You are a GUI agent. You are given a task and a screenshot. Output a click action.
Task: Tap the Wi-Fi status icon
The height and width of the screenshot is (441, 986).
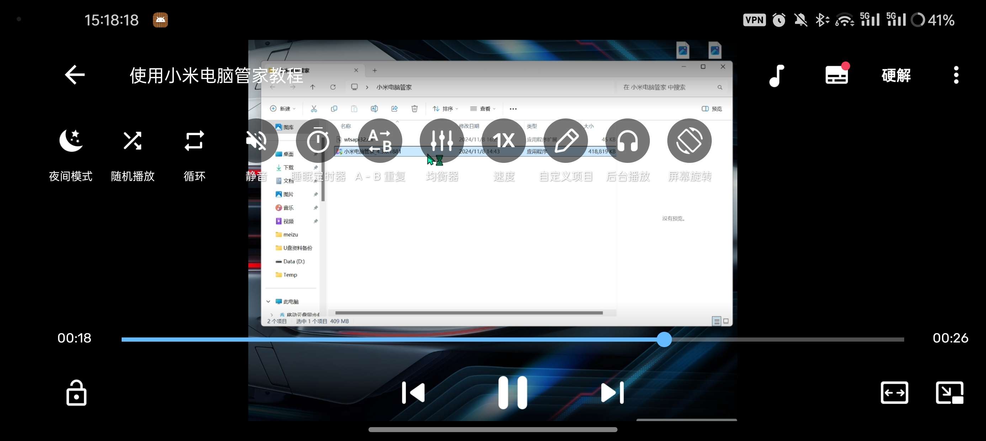click(844, 20)
